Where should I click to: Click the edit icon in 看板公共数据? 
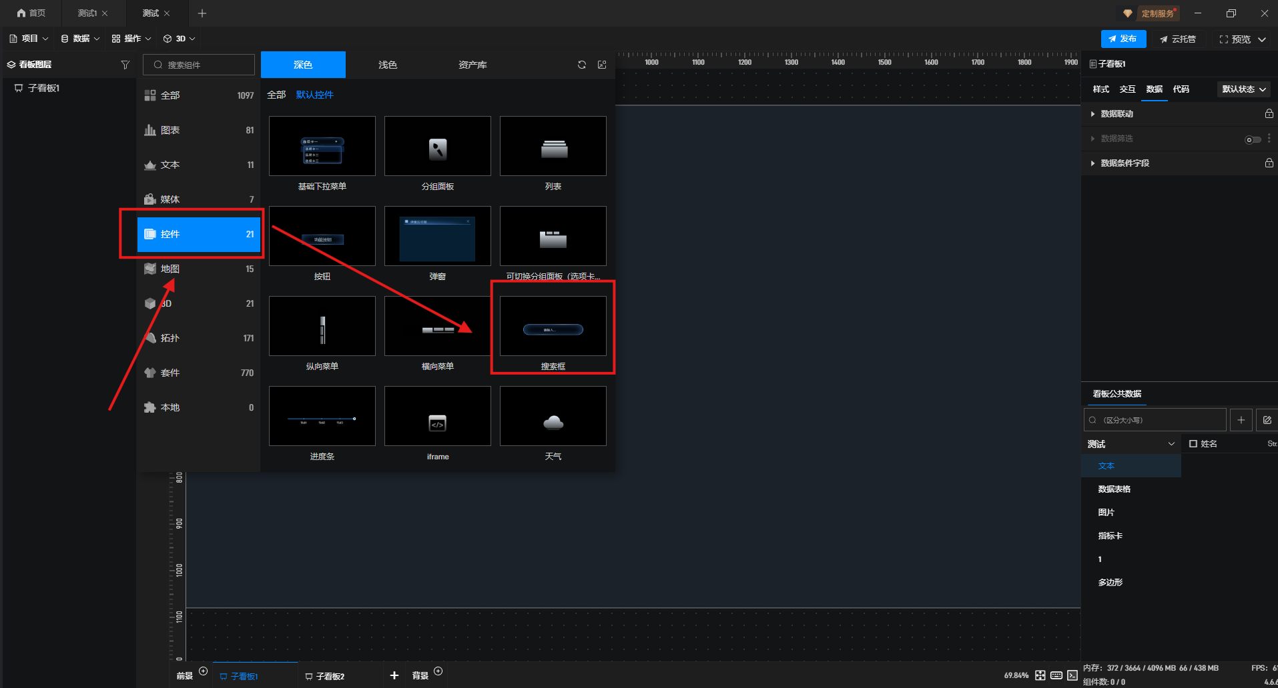pyautogui.click(x=1267, y=420)
